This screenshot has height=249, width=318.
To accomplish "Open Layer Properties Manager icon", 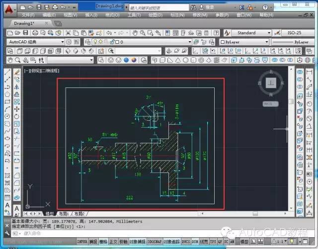I will pyautogui.click(x=87, y=42).
